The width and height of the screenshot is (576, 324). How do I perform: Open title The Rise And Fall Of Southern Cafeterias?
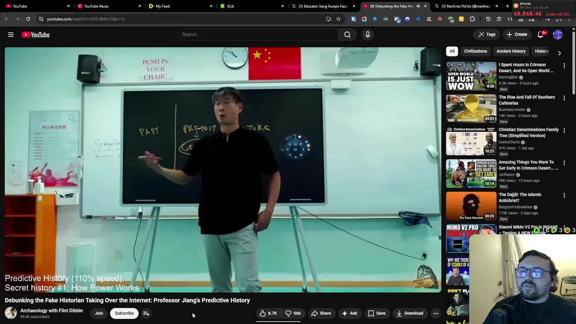pos(526,100)
